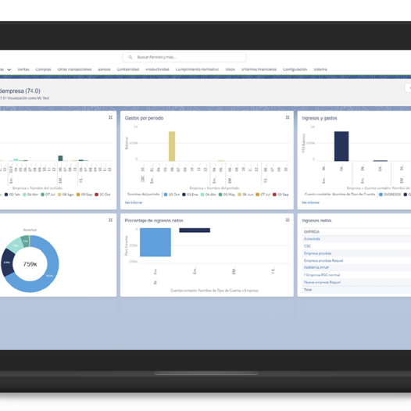The height and width of the screenshot is (411, 411).
Task: Open the Productividad tab
Action: click(x=157, y=70)
